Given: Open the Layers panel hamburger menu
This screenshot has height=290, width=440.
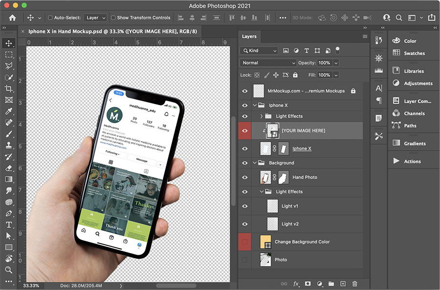Looking at the screenshot, I should click(x=365, y=36).
